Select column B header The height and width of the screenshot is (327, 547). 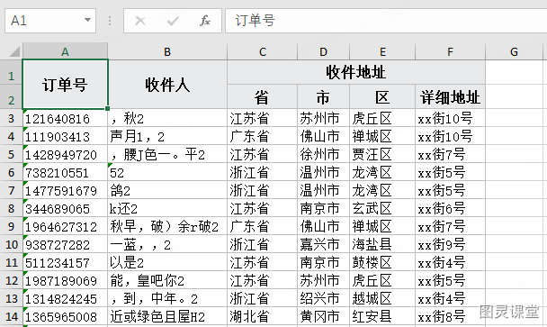tap(167, 51)
